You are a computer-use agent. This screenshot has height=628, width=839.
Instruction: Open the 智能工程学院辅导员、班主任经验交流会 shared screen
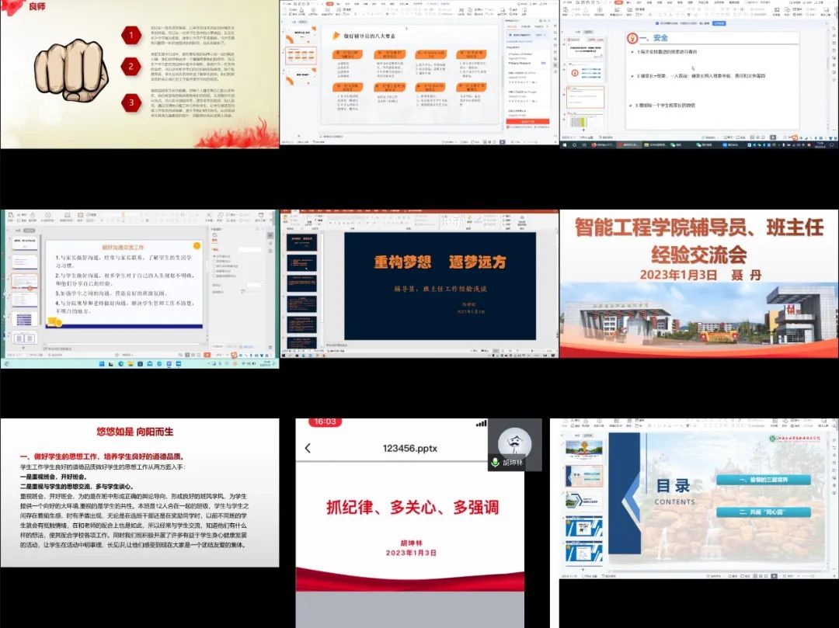coord(698,283)
